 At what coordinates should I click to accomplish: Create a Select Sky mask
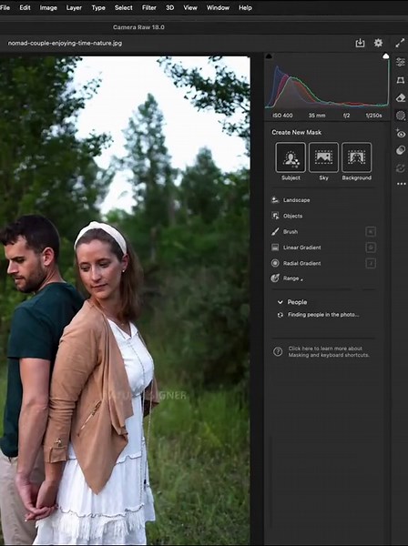pos(323,157)
